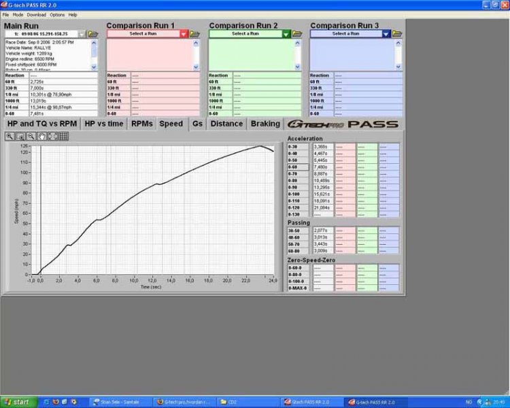Switch to HP and TQ vs RPM tab
This screenshot has height=408, width=510.
41,124
